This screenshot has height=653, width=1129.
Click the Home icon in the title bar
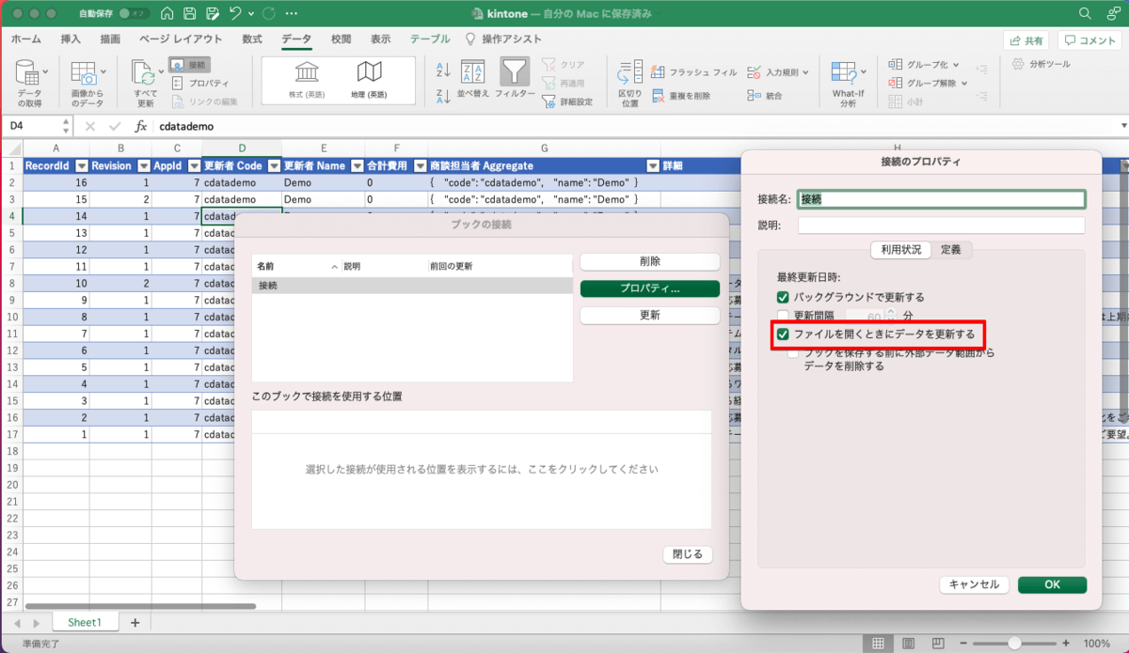coord(167,14)
